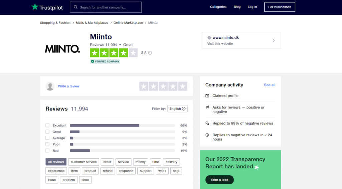Filter reviews by issue tag
Screen dimensions: 342x189
pos(52,180)
